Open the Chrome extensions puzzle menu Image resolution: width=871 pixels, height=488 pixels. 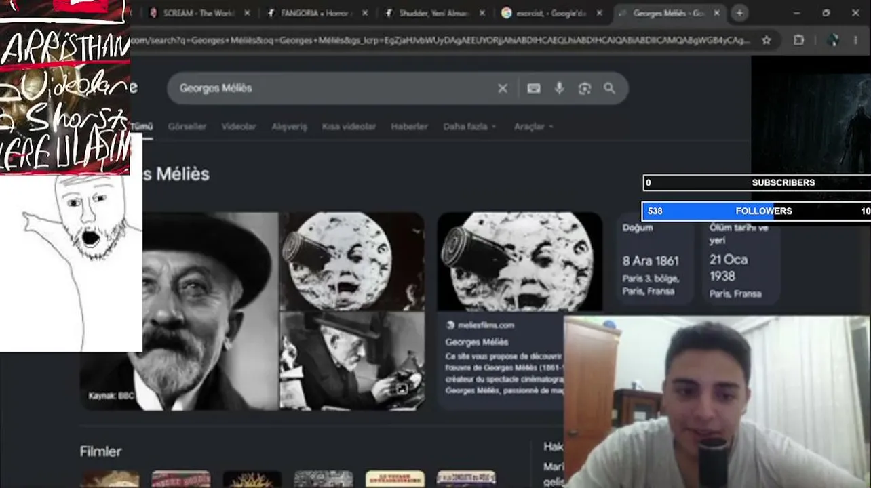pyautogui.click(x=799, y=40)
